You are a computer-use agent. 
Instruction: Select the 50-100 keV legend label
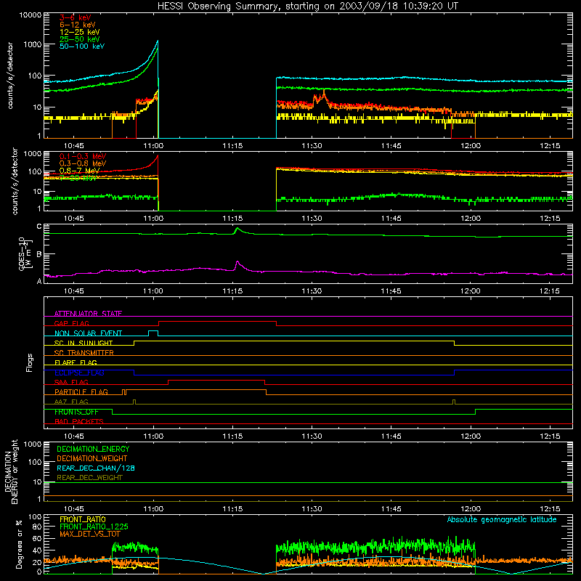click(82, 46)
